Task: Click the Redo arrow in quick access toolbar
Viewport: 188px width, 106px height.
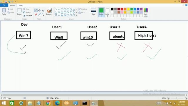Action: coord(12,2)
